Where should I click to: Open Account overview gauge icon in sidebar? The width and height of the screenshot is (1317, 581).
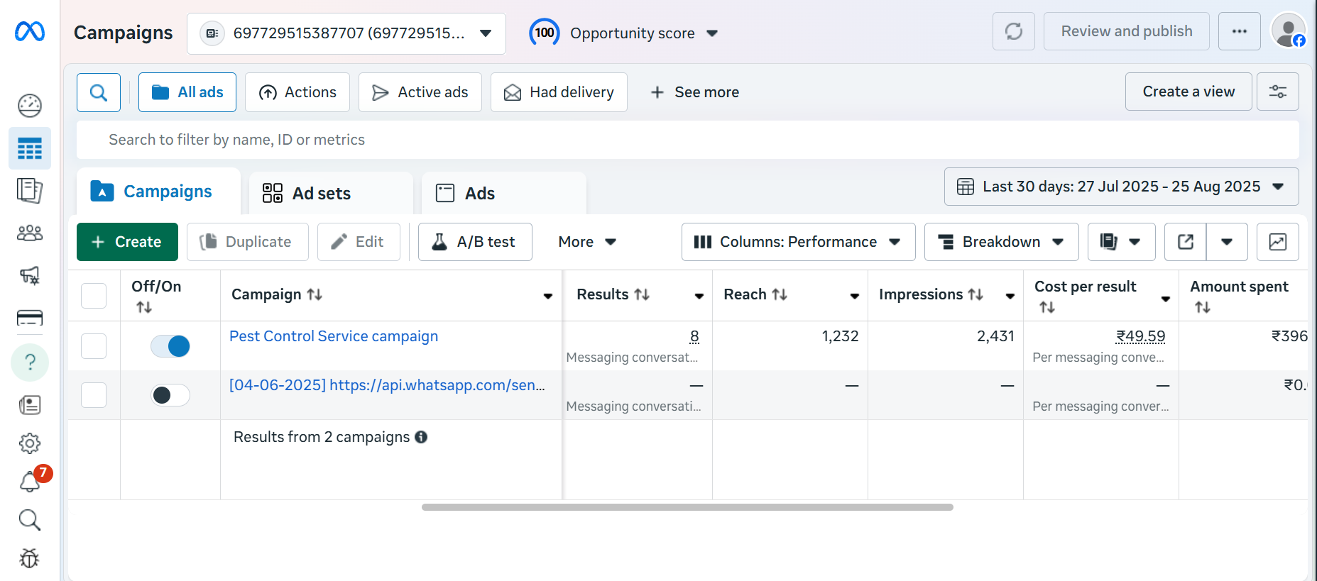pyautogui.click(x=30, y=106)
